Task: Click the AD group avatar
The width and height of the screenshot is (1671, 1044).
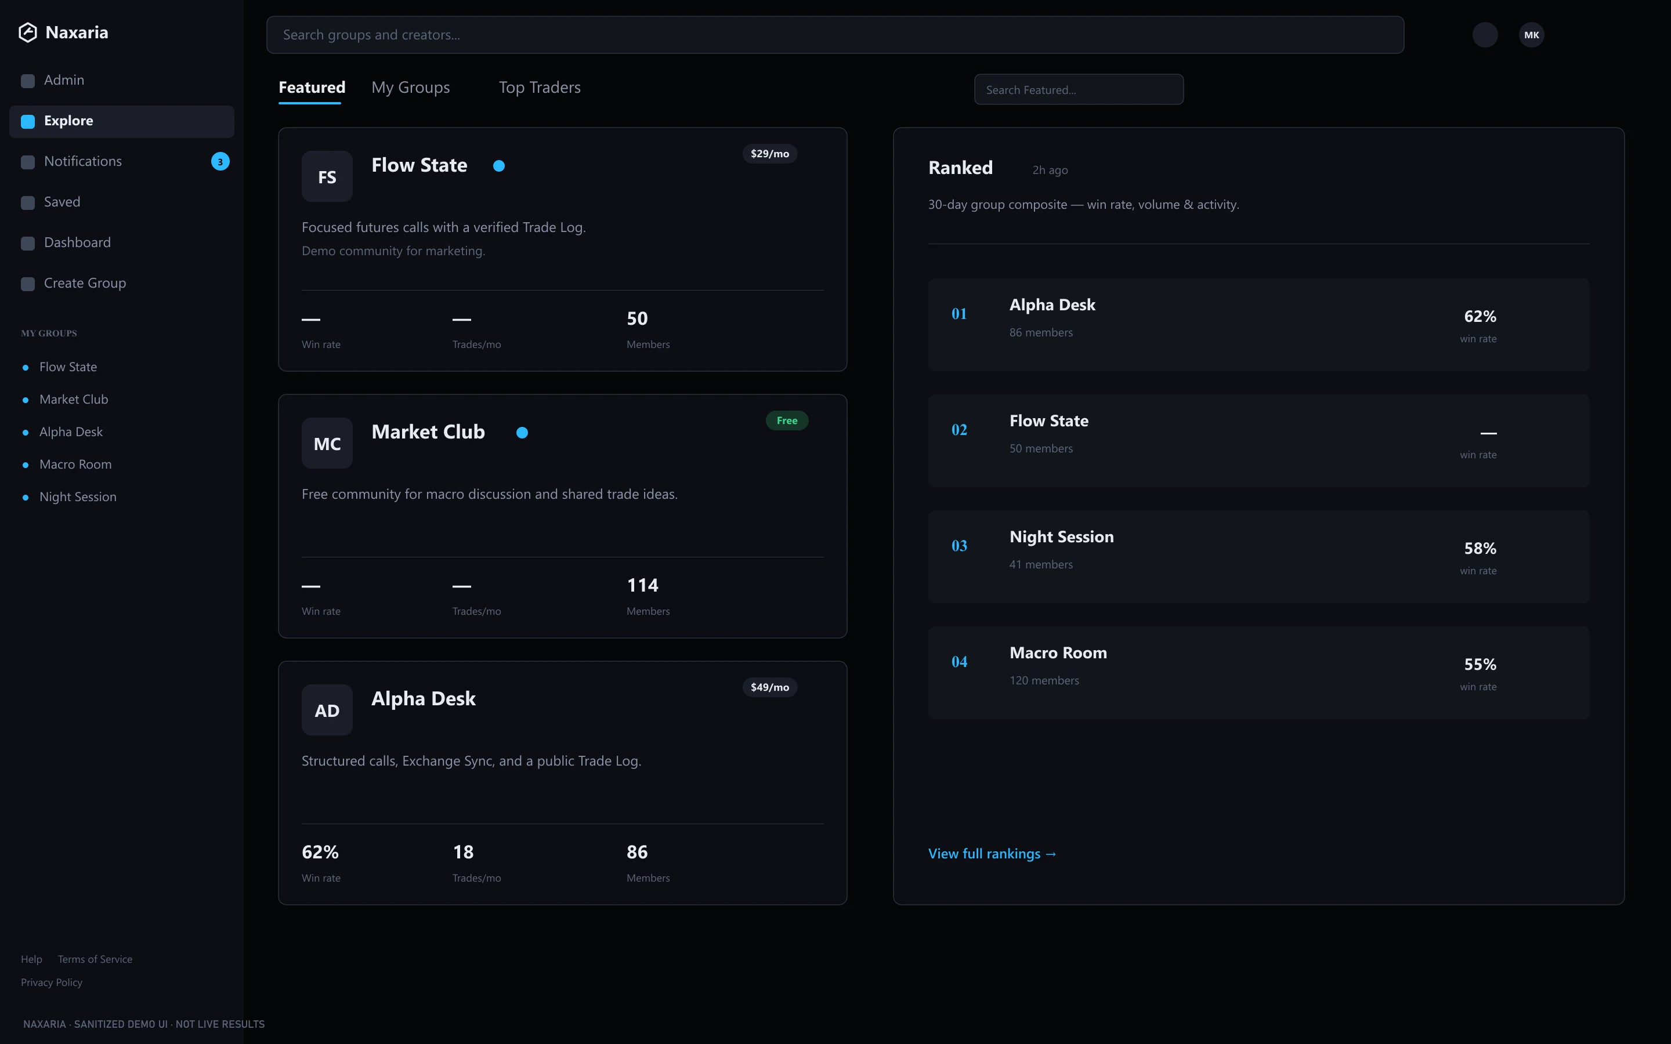Action: coord(327,710)
